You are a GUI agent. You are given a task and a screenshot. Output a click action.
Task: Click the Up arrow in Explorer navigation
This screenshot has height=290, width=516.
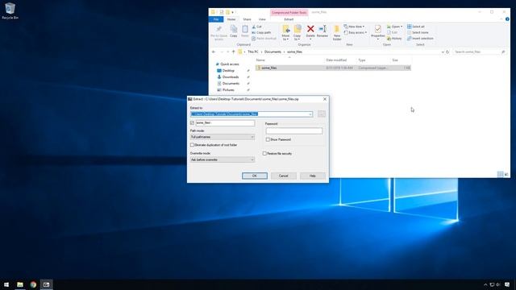point(233,52)
